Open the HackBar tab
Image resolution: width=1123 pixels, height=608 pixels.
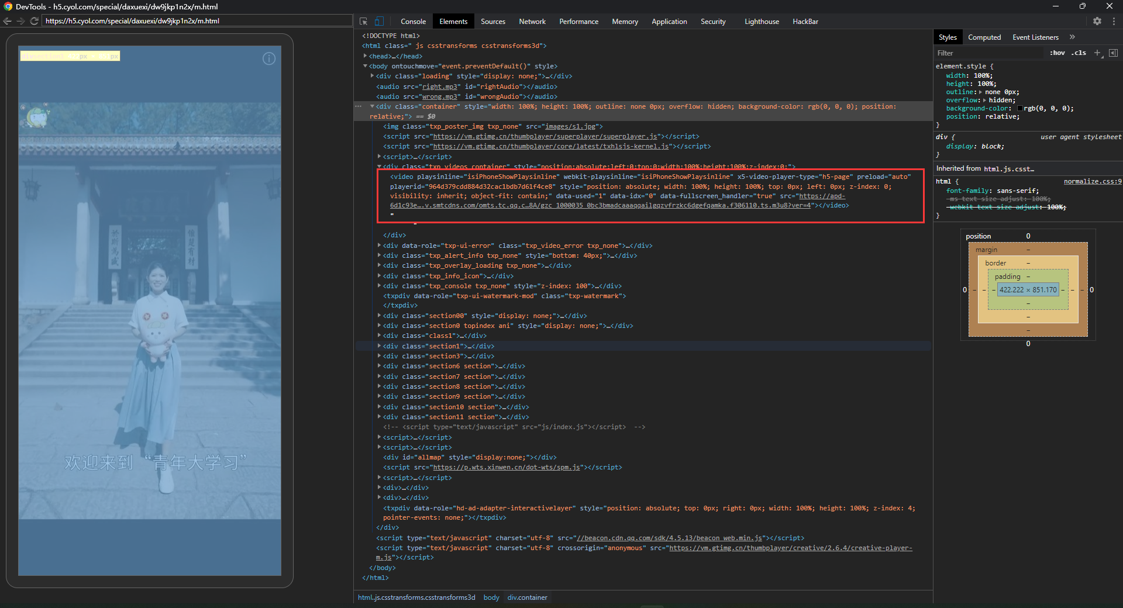(805, 22)
